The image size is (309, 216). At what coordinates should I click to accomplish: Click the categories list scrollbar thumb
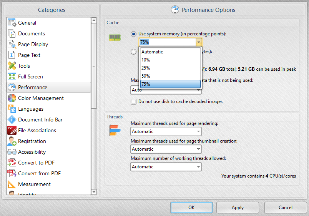coord(94,66)
